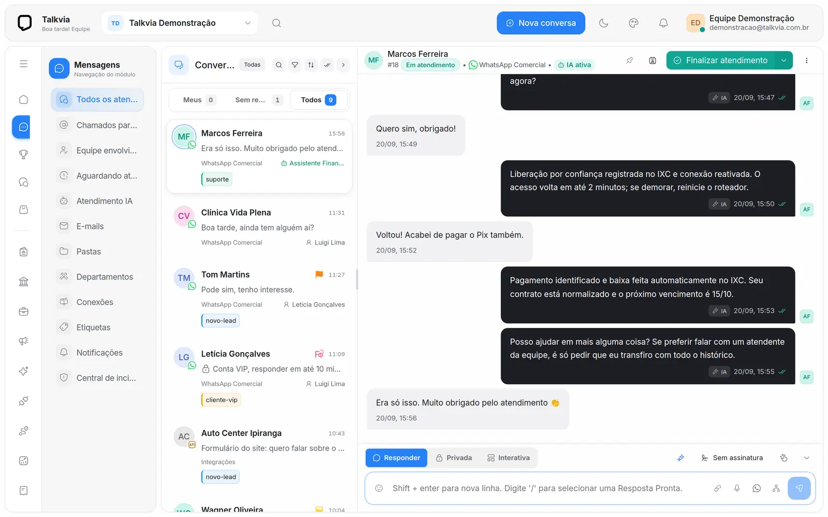The image size is (828, 517).
Task: Open the AI sparkle icon in the left rail
Action: [23, 371]
